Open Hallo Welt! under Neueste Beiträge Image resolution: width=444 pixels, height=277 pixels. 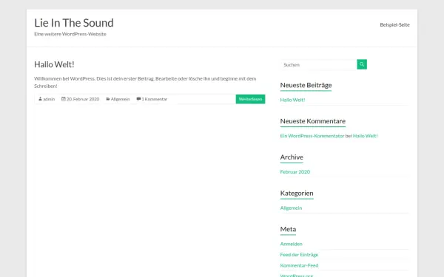pos(292,100)
